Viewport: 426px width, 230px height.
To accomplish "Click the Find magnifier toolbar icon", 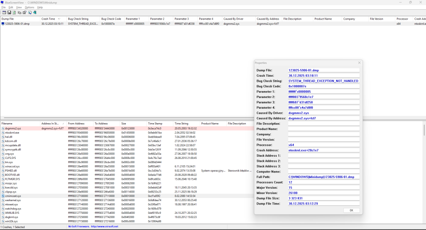I will (x=29, y=12).
